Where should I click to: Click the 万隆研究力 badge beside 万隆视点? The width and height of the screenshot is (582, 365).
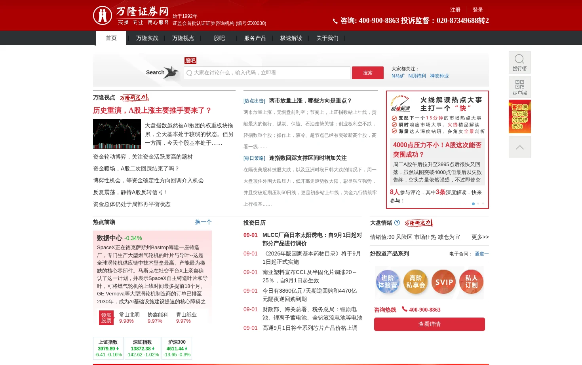(134, 97)
